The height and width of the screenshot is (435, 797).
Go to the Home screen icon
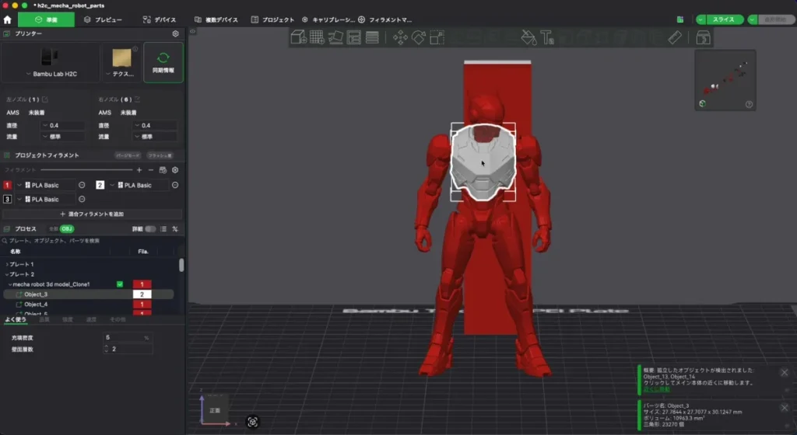7,19
